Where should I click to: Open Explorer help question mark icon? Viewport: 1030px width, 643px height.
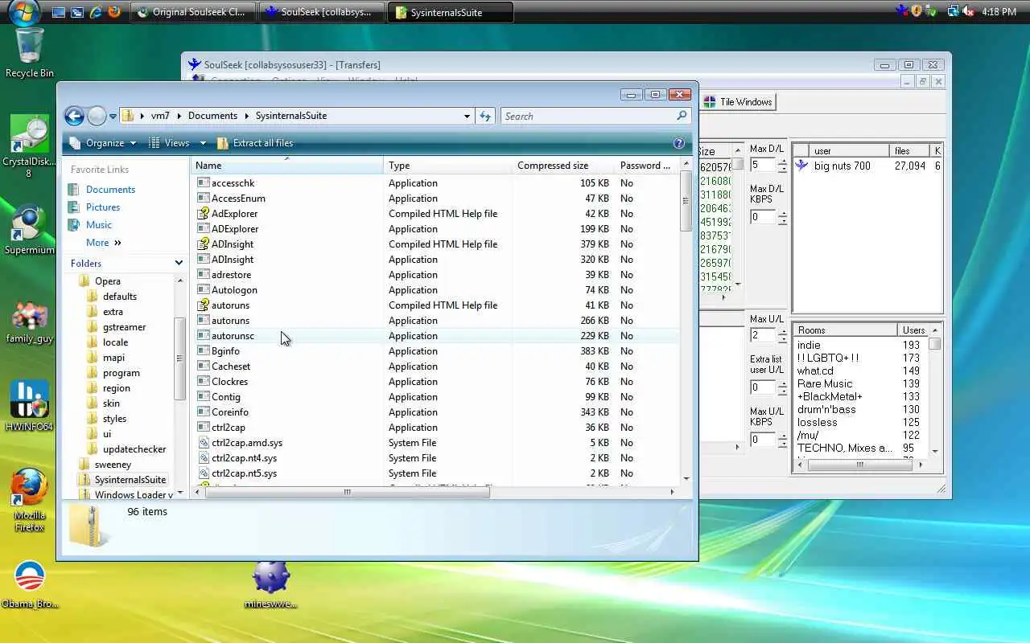pos(678,143)
